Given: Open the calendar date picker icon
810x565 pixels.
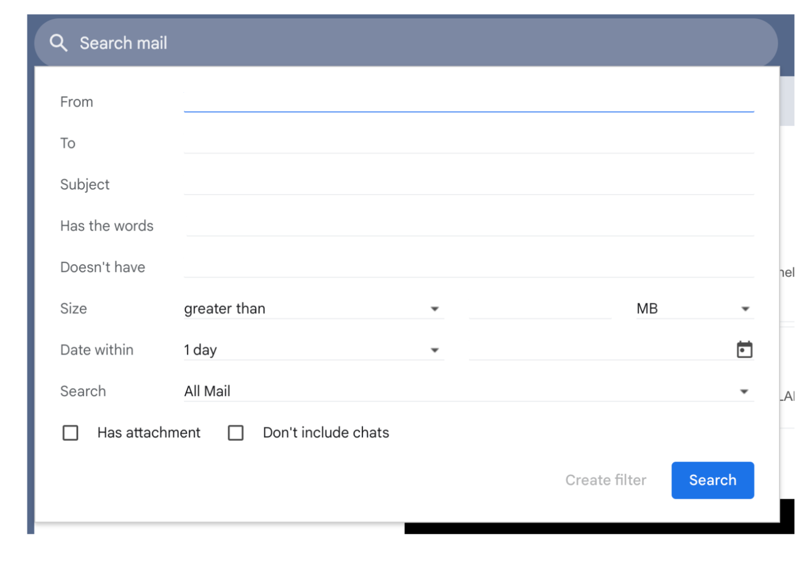Looking at the screenshot, I should pos(744,349).
